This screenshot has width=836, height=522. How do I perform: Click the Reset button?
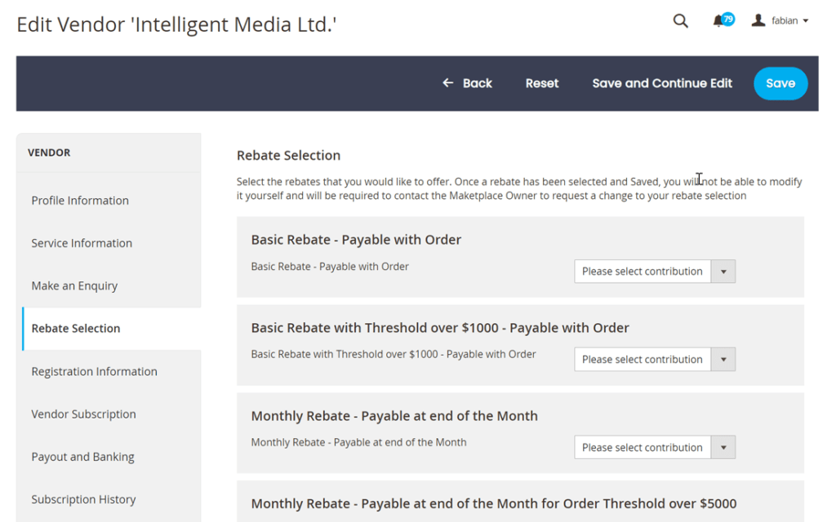(542, 83)
